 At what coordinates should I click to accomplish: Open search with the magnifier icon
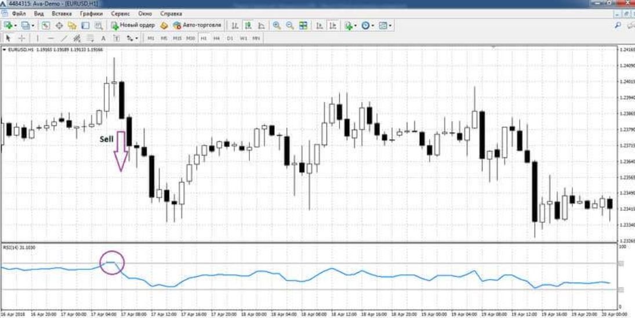[x=618, y=26]
